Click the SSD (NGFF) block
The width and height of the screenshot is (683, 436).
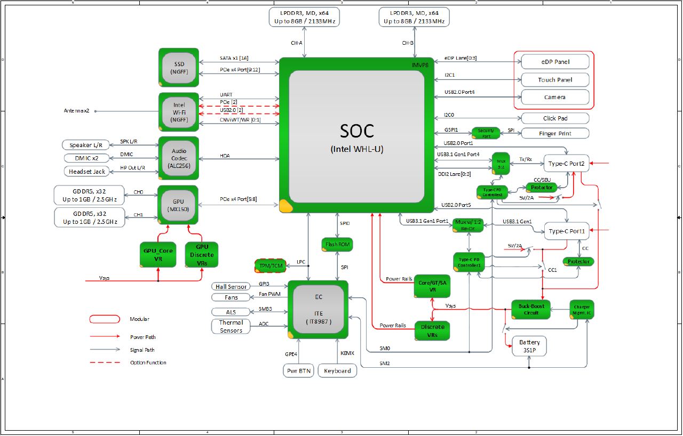tap(179, 68)
